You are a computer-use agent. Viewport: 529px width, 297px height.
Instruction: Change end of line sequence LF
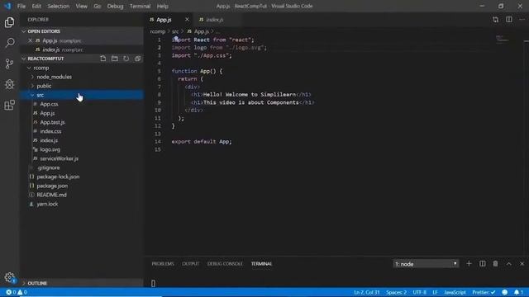436,292
